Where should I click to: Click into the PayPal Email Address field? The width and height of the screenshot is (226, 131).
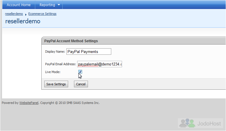(100, 64)
